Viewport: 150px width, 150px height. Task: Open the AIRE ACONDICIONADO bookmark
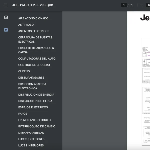click(33, 18)
